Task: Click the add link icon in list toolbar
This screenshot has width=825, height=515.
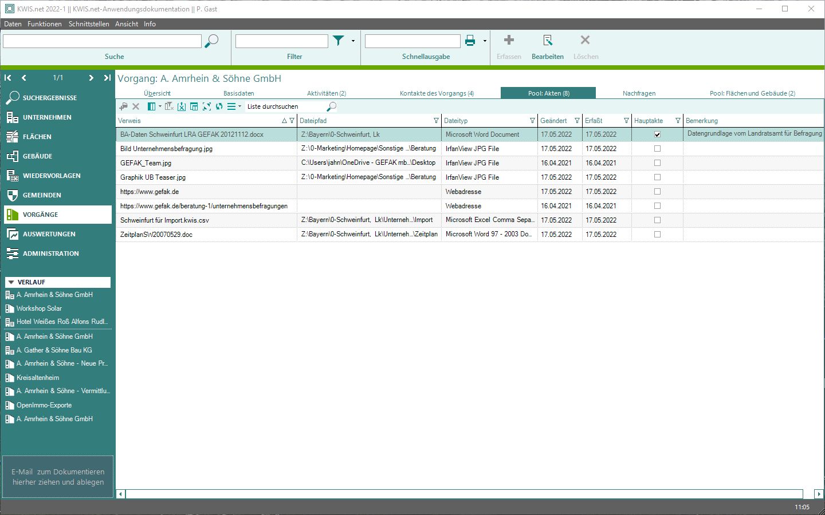Action: [123, 106]
